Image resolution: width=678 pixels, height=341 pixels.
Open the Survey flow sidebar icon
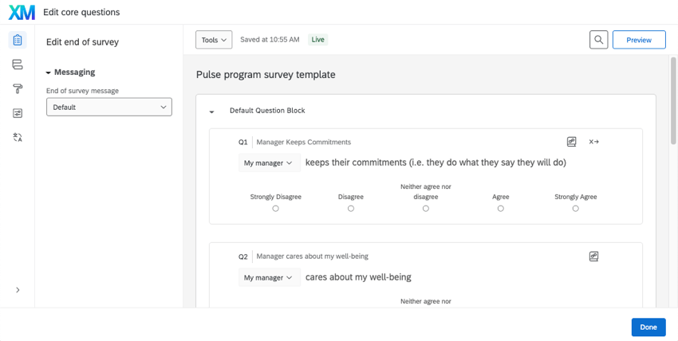[x=18, y=65]
